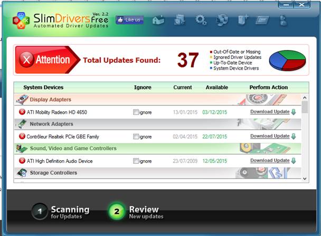The height and width of the screenshot is (236, 321).
Task: Click the pie chart of driver status
Action: pos(287,61)
